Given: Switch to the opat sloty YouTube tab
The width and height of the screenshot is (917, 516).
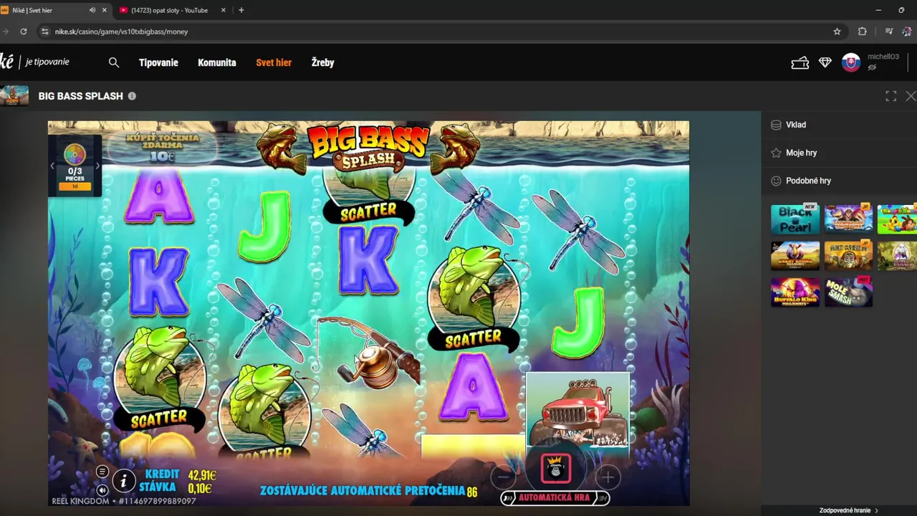Looking at the screenshot, I should tap(169, 10).
